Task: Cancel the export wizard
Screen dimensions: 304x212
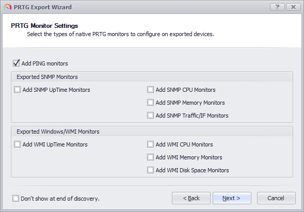Action: [x=276, y=198]
